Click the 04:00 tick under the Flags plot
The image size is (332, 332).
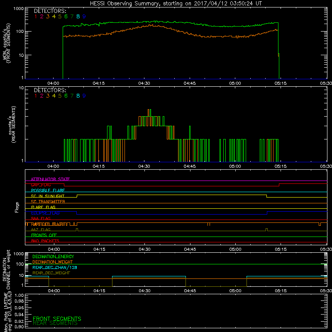pyautogui.click(x=54, y=249)
